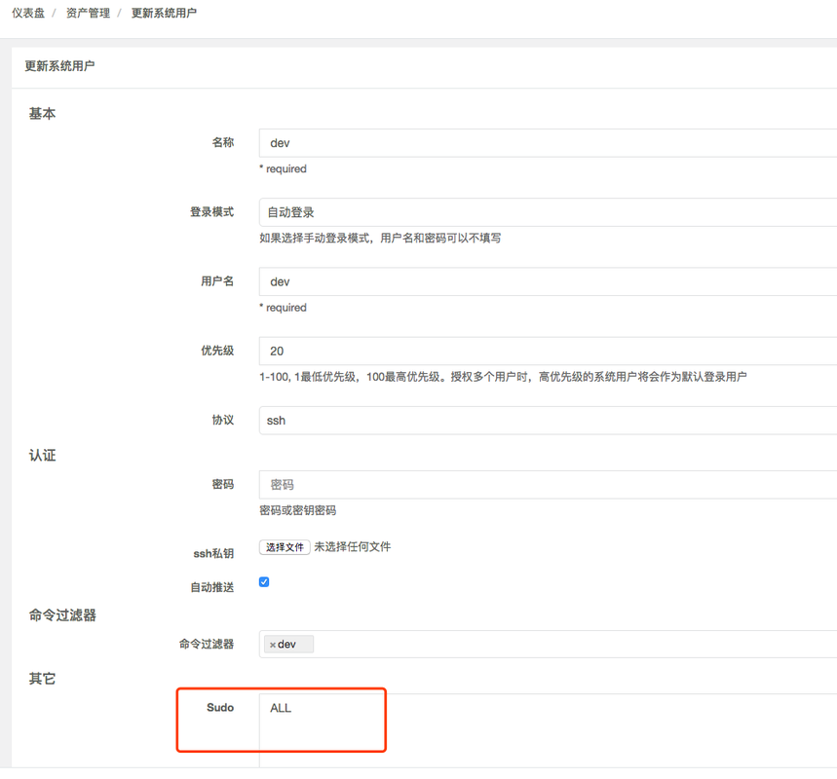Click the 更新系统用户 panel heading
The width and height of the screenshot is (837, 779).
click(59, 66)
